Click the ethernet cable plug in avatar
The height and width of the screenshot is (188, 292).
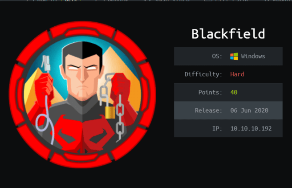coord(46,64)
